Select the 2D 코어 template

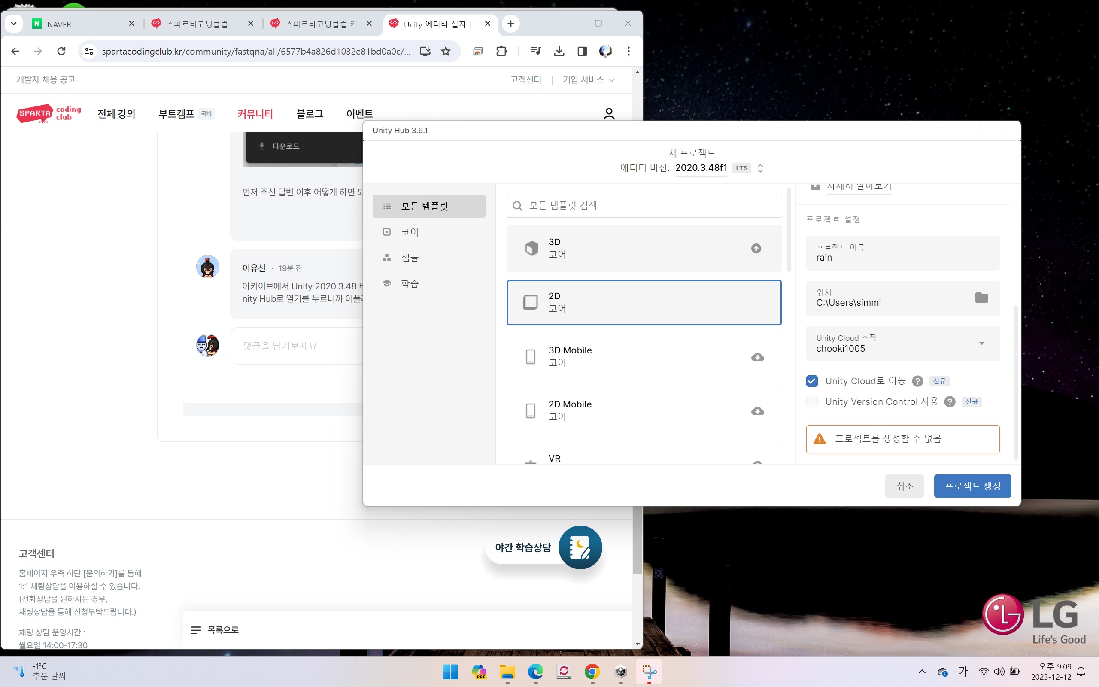(644, 303)
